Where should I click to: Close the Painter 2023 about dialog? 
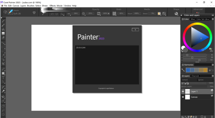(x=135, y=30)
